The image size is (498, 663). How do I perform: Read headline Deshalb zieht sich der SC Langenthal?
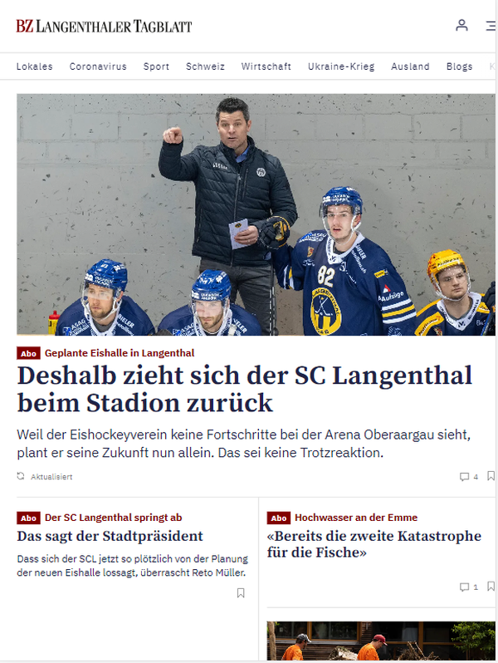(245, 389)
